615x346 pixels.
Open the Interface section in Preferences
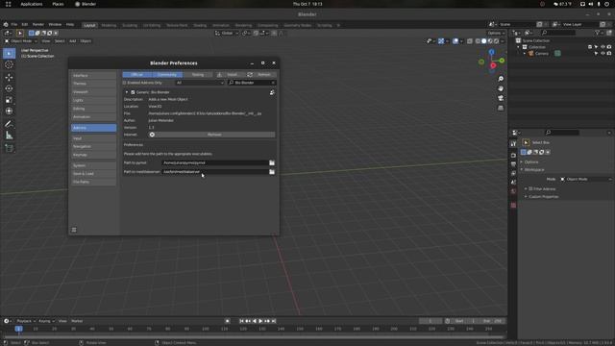93,75
